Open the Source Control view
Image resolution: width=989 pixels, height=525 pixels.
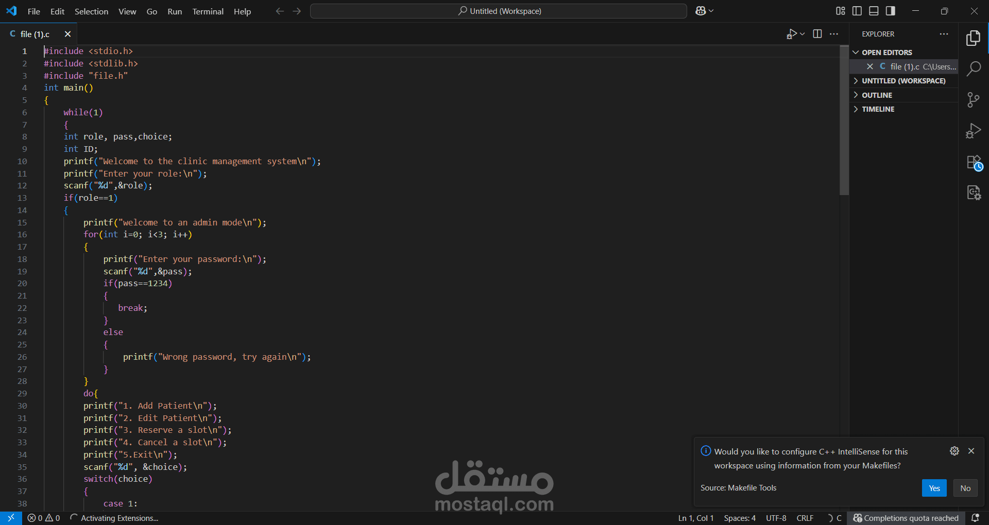click(973, 100)
